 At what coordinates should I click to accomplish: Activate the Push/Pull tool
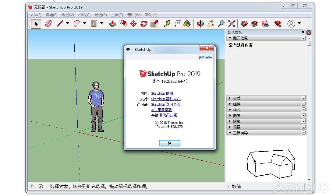point(112,23)
